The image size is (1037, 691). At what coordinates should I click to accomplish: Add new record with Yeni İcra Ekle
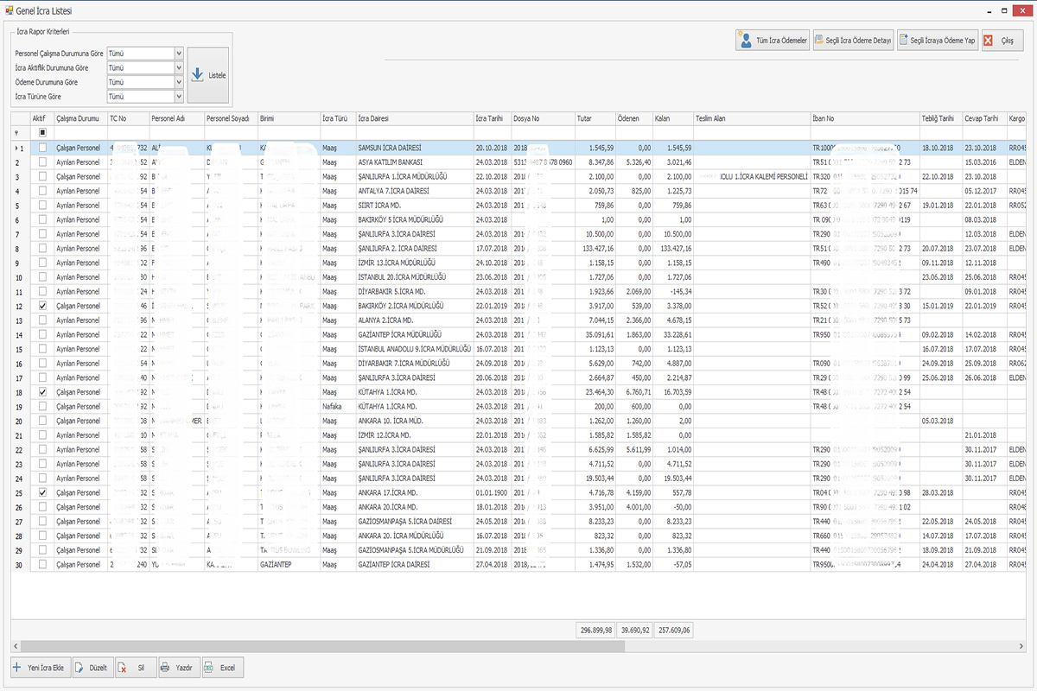pyautogui.click(x=17, y=668)
